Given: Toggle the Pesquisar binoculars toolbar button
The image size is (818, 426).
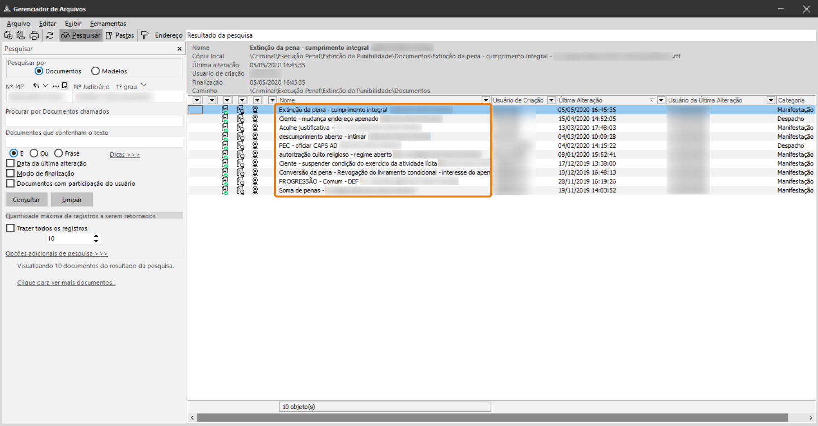Looking at the screenshot, I should (x=81, y=35).
